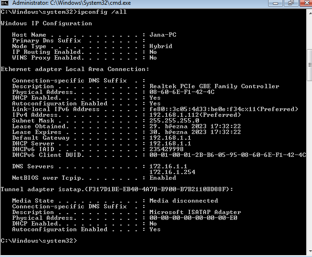The height and width of the screenshot is (257, 312).
Task: Click the Node Type value Hybrid
Action: pos(161,46)
